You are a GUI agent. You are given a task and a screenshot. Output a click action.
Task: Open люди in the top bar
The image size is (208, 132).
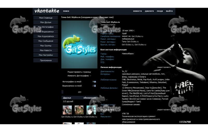pos(160,11)
